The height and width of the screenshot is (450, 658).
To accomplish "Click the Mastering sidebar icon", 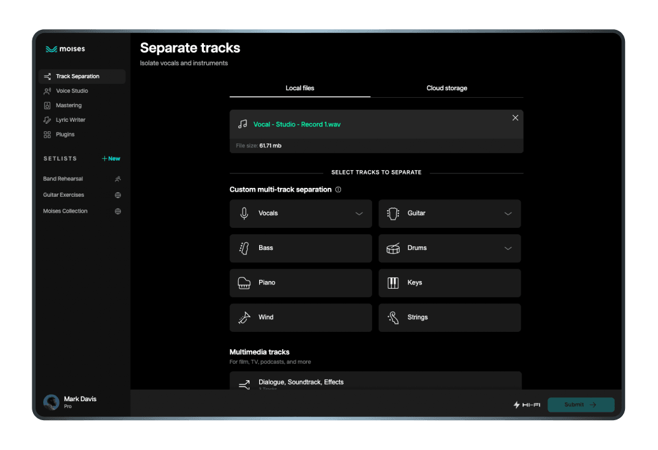I will coord(47,105).
